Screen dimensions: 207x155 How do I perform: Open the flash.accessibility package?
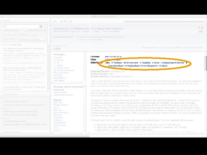point(61,73)
